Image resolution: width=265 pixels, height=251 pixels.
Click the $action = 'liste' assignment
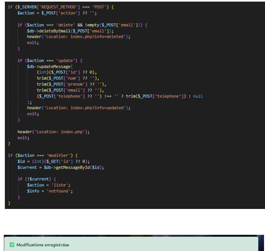[49, 185]
